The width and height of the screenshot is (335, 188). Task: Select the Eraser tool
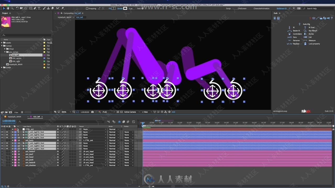(x=52, y=8)
